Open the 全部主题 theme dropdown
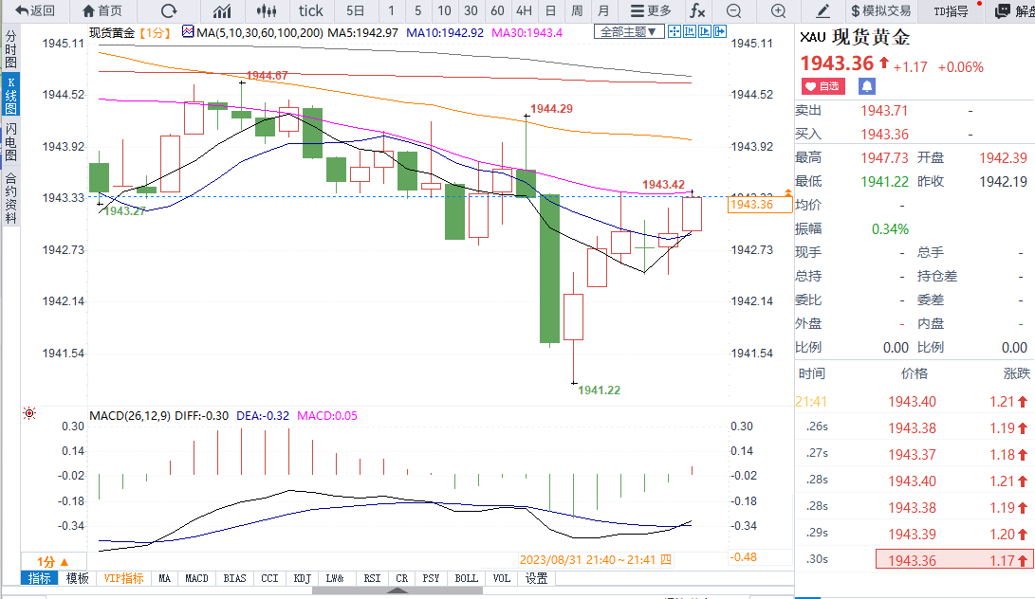 pos(628,31)
